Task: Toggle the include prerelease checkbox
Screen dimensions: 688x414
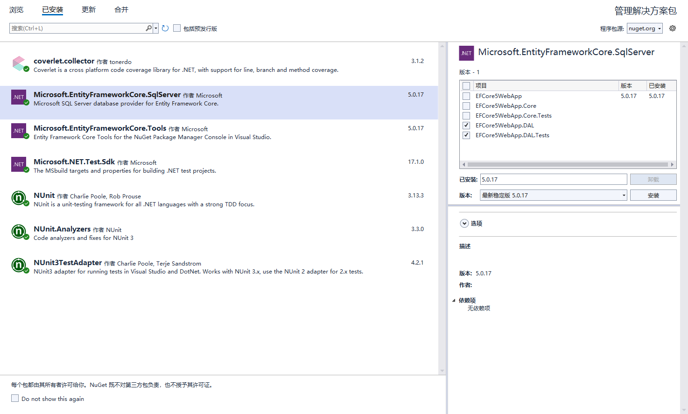Action: 177,28
